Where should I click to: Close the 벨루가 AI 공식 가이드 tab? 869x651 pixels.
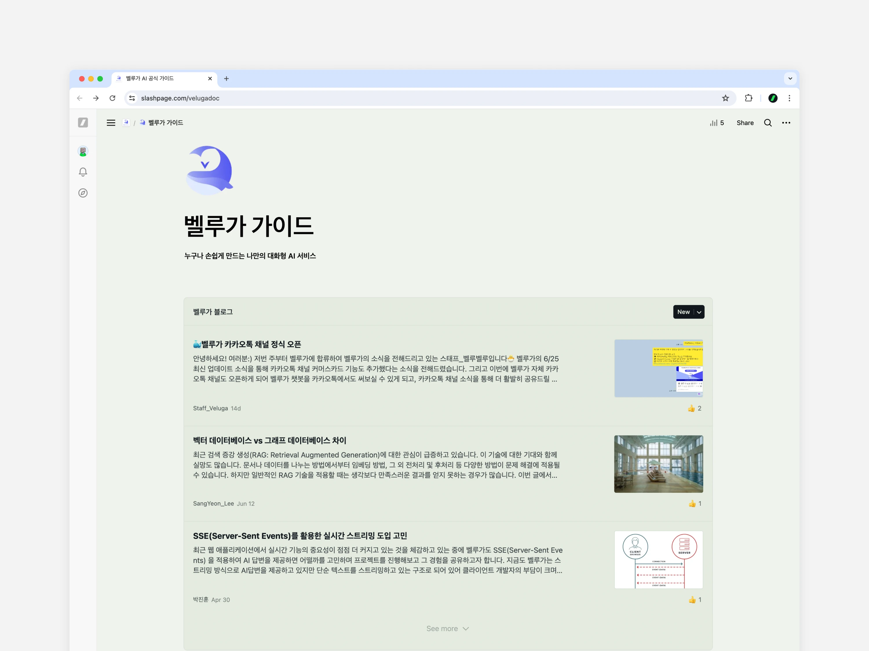point(210,78)
